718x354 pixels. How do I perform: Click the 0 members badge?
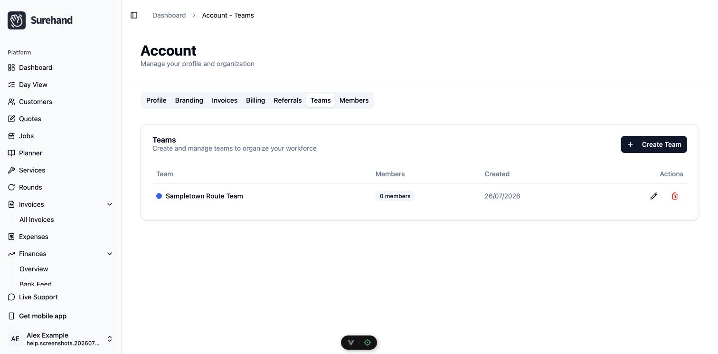coord(395,196)
